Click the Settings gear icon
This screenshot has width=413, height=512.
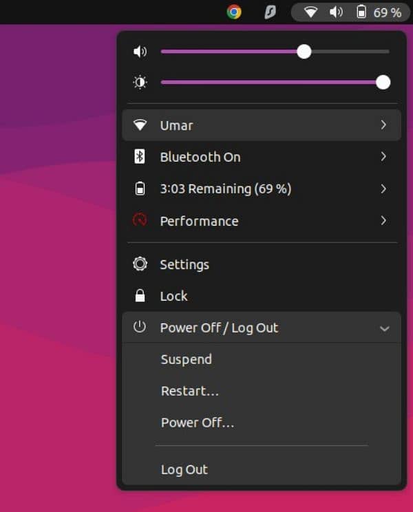click(x=140, y=264)
